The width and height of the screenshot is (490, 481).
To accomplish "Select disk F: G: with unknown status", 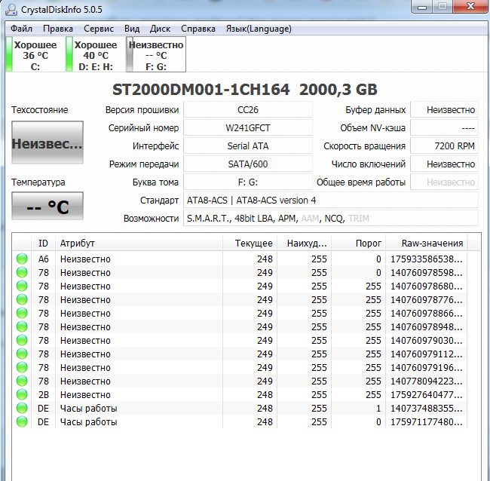I will pyautogui.click(x=156, y=54).
